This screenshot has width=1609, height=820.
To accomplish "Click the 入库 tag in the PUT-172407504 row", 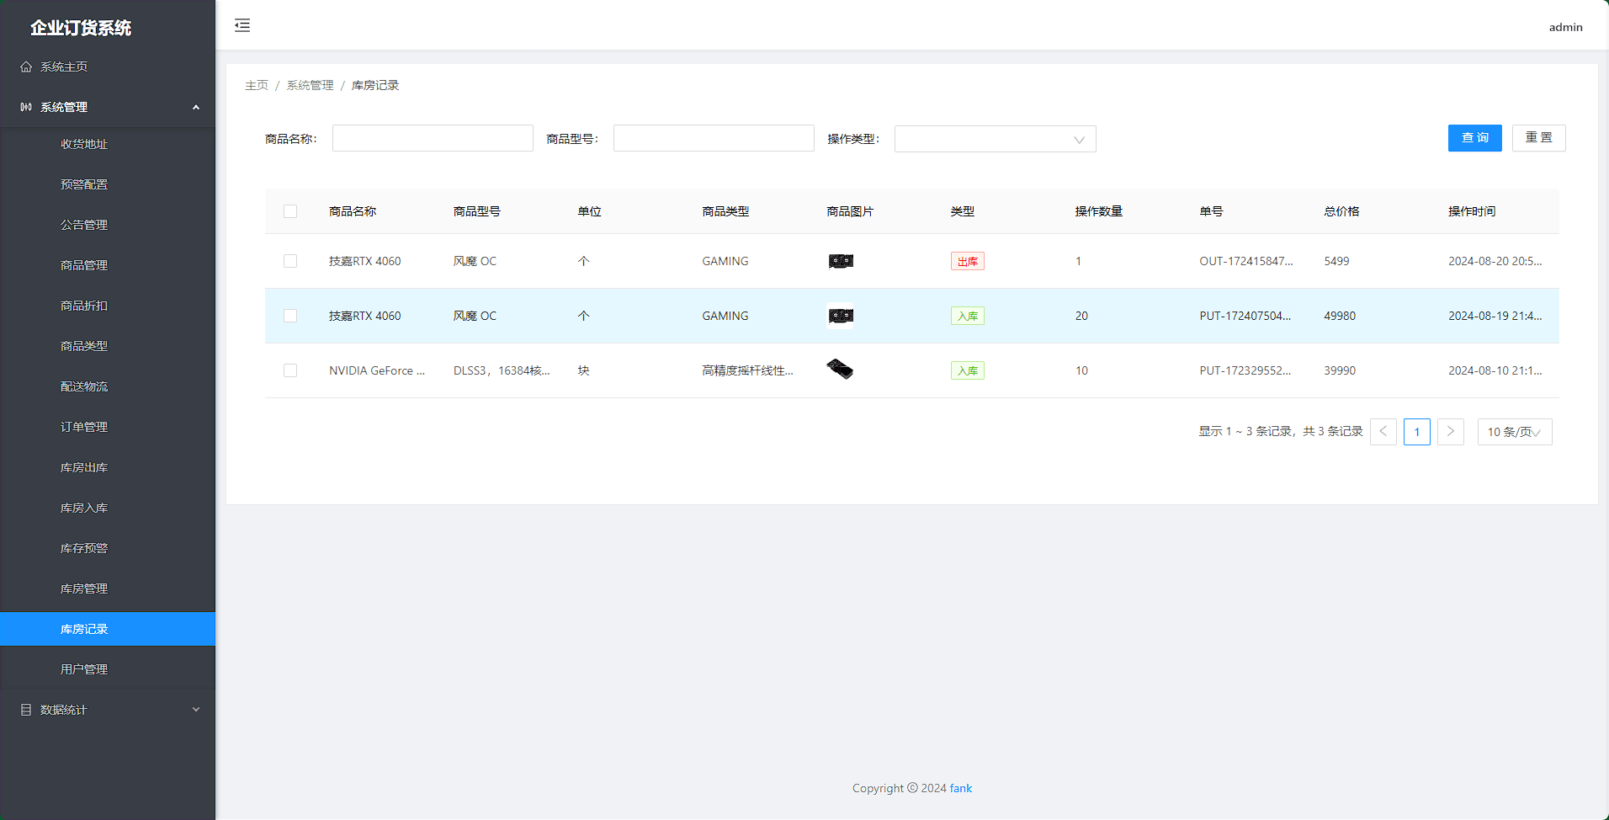I will pos(968,316).
